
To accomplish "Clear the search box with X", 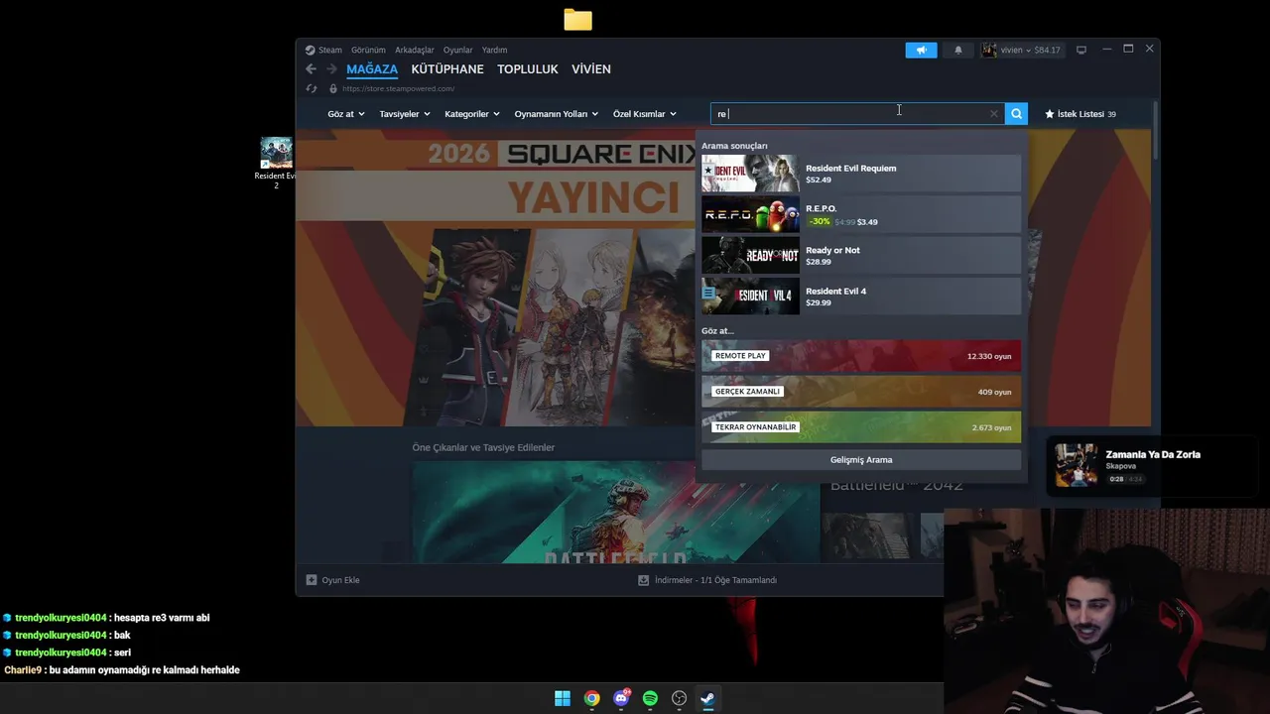I will [x=993, y=114].
